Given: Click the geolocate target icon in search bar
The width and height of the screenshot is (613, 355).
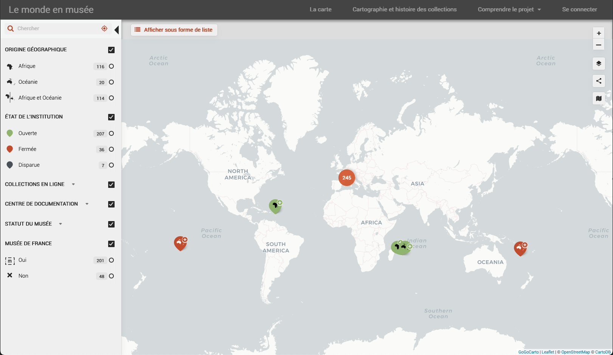Looking at the screenshot, I should click(x=104, y=29).
